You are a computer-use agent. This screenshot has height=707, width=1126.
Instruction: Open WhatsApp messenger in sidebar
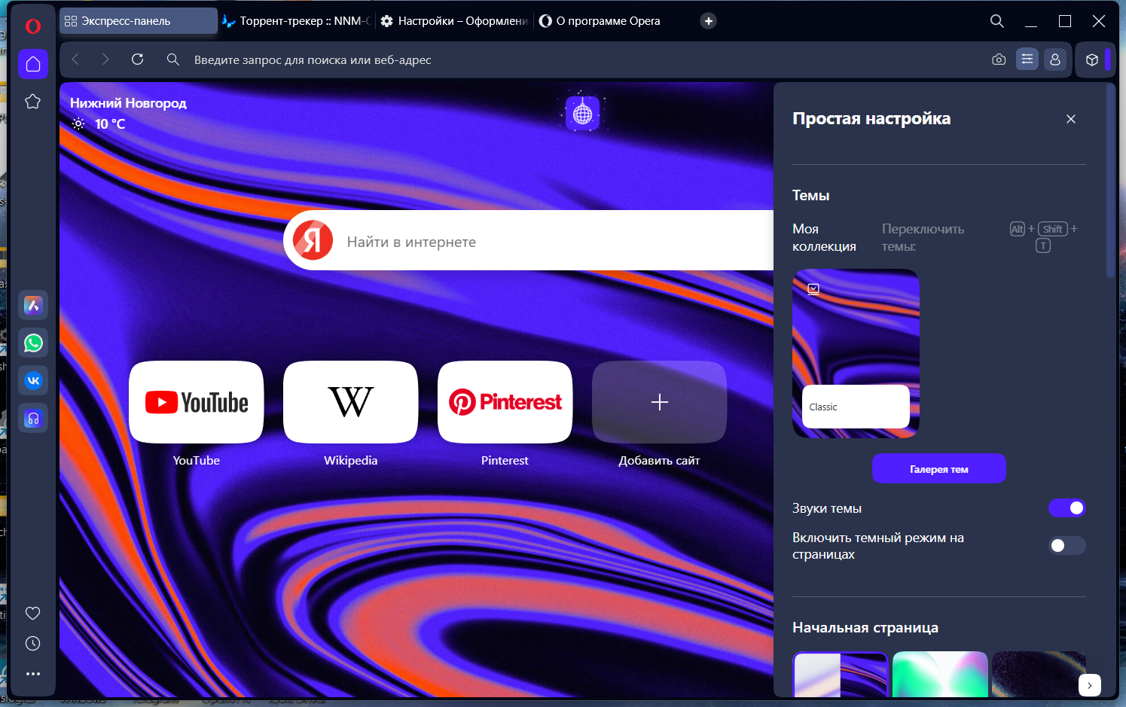(x=33, y=343)
